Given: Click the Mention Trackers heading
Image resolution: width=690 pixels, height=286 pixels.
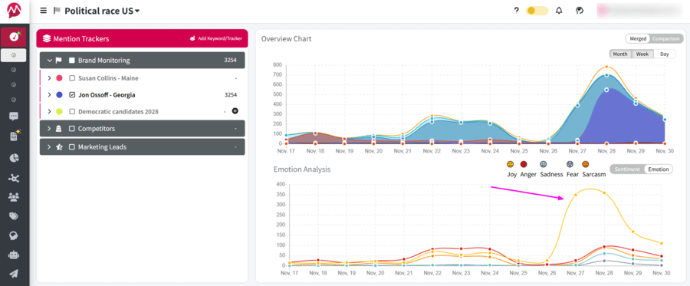Looking at the screenshot, I should tap(81, 38).
